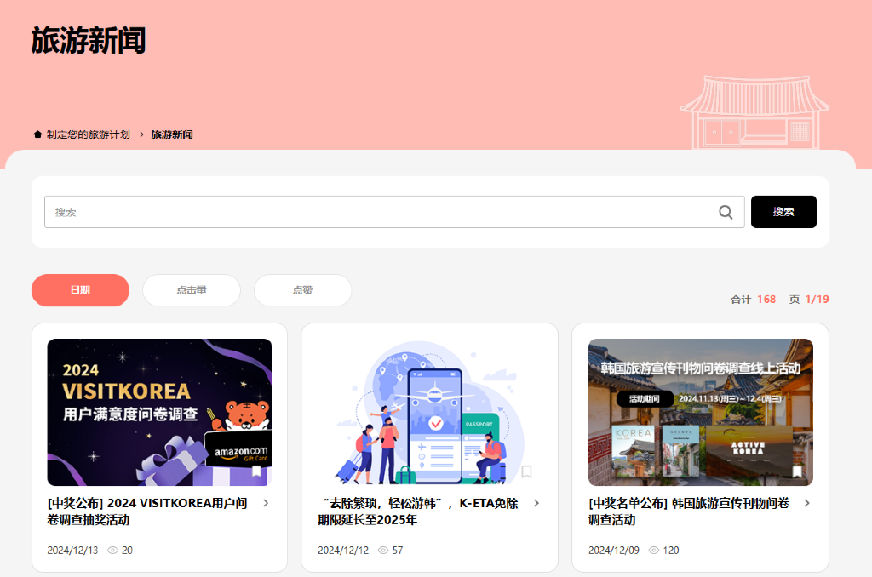This screenshot has width=872, height=577.
Task: Sort news by 点赞 tab
Action: (302, 290)
